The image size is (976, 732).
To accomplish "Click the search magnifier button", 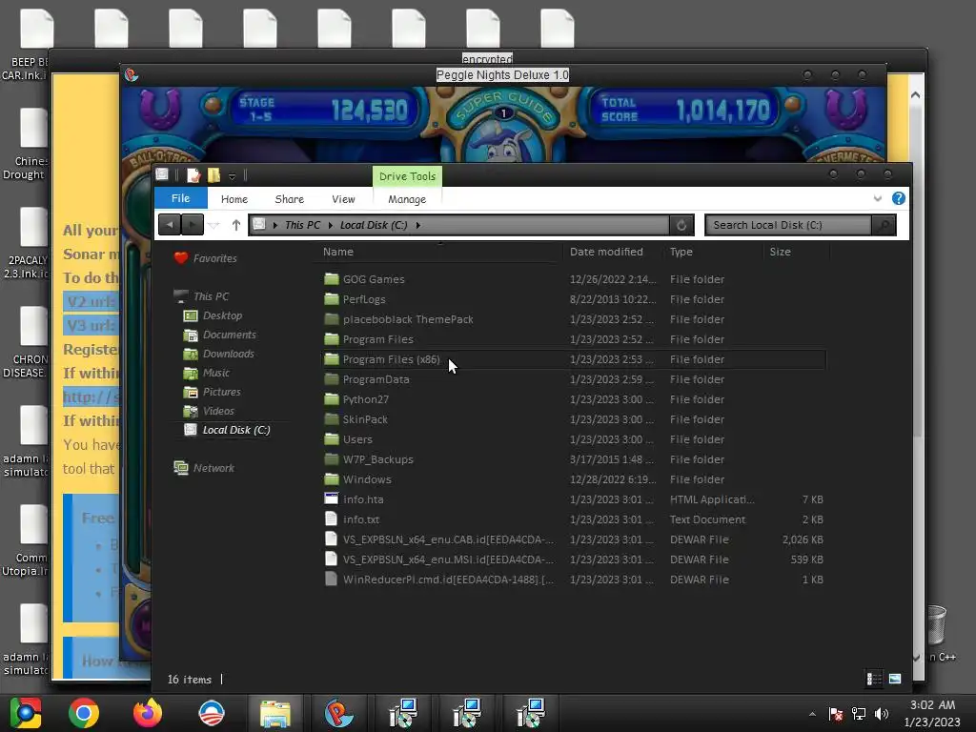I will [x=884, y=225].
